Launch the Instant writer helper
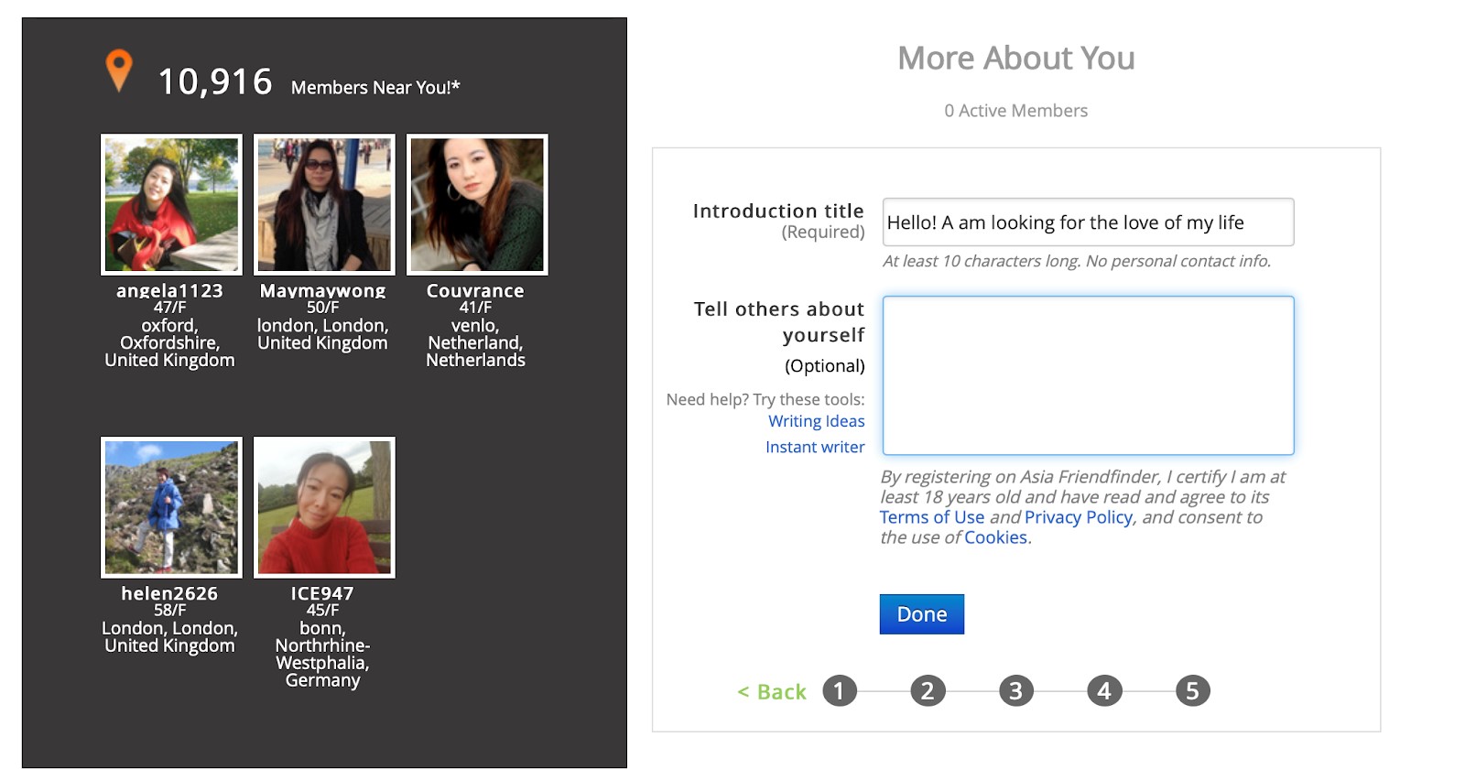Viewport: 1465px width, 780px height. coord(815,447)
